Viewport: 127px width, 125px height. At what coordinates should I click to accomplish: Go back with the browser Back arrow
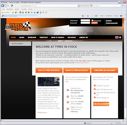click(3, 6)
